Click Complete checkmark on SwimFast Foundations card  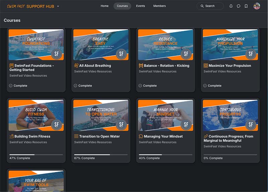click(11, 85)
